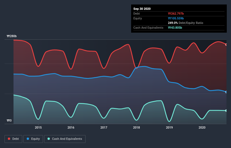The image size is (231, 148).
Task: Click the ₩43.805b cash value
Action: pyautogui.click(x=175, y=28)
